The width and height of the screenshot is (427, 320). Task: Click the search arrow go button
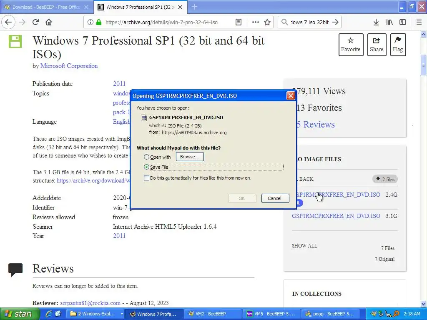coord(335,22)
